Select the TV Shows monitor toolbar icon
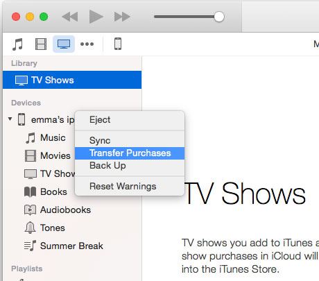 pos(64,44)
